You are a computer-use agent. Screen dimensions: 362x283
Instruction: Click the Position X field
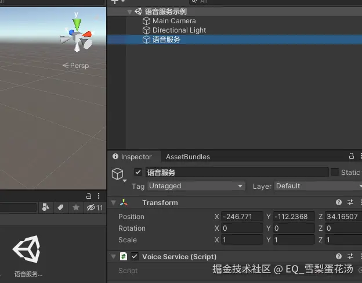242,217
